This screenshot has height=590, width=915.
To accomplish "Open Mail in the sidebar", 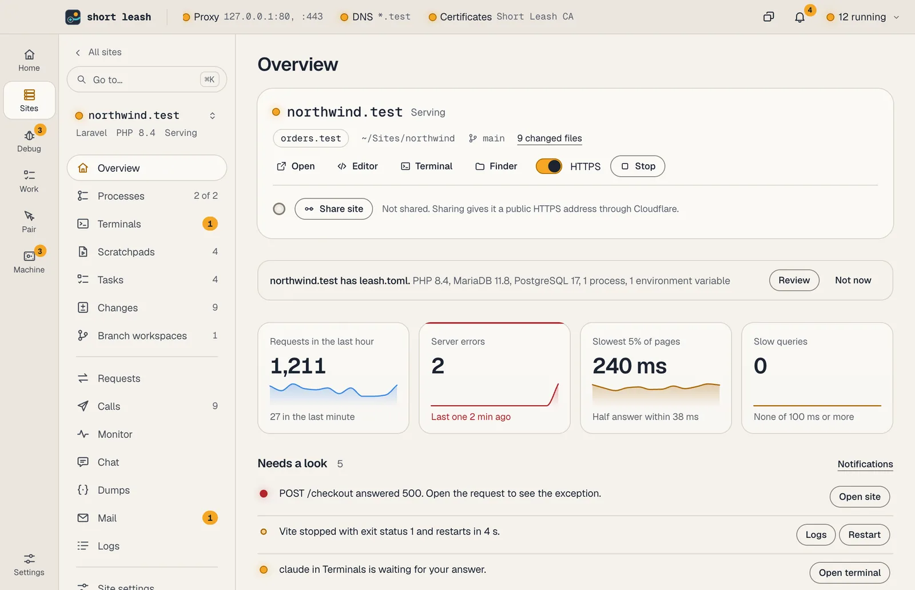I will coord(147,518).
